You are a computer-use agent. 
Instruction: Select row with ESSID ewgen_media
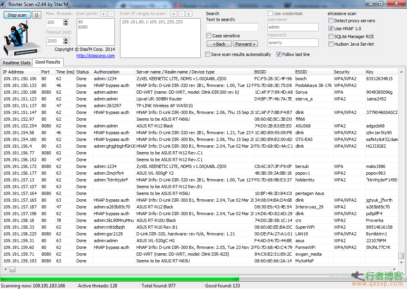(x=200, y=254)
